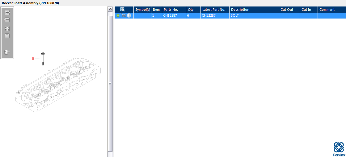The image size is (346, 157).
Task: Click the scroll-up arrow of diagram pane
Action: (x=110, y=9)
